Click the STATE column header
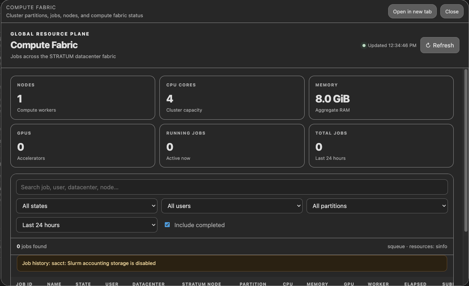 coord(83,284)
